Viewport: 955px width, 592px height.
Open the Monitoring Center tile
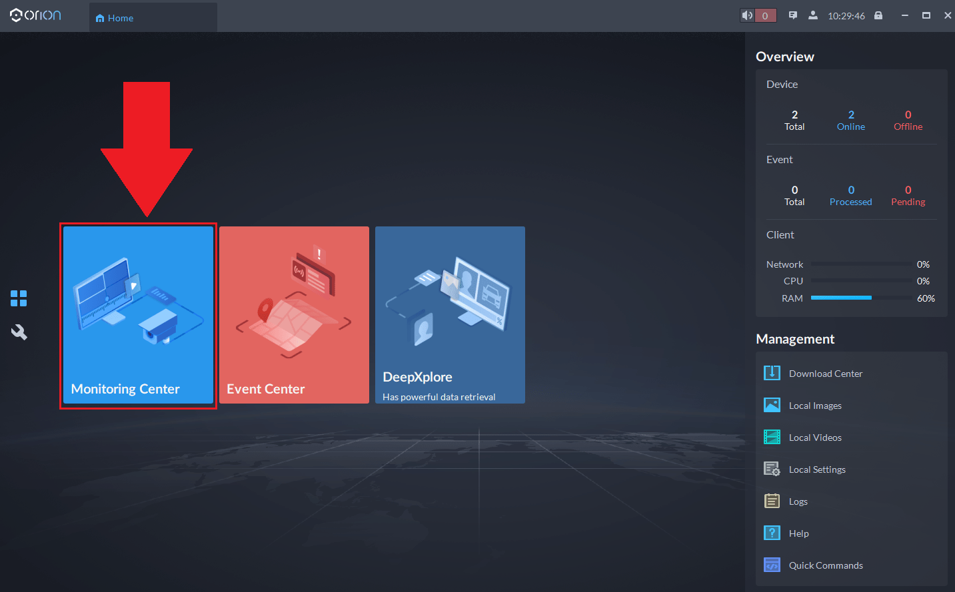[138, 315]
